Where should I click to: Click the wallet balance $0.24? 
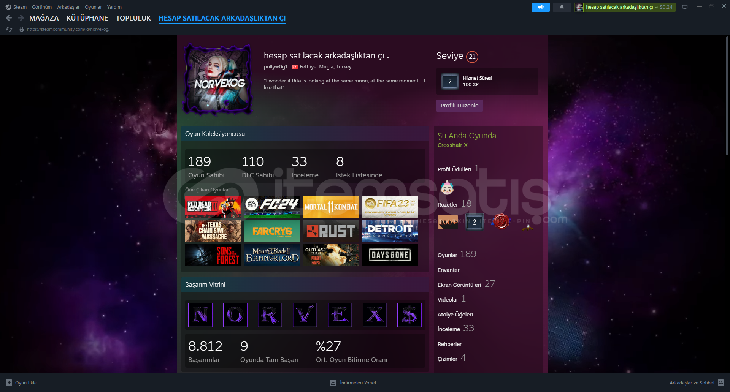666,7
